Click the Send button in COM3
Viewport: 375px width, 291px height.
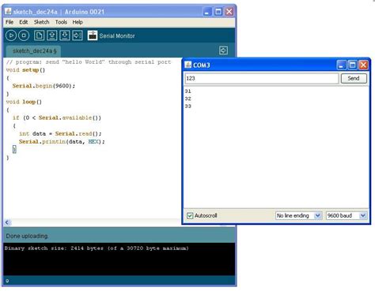(x=354, y=78)
